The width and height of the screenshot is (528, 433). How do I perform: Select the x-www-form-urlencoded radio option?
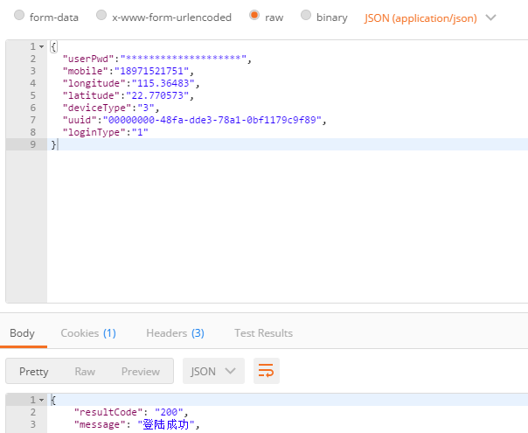[x=101, y=15]
